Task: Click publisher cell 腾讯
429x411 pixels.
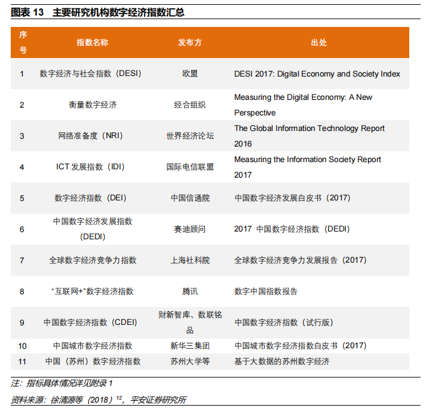Action: click(x=190, y=291)
